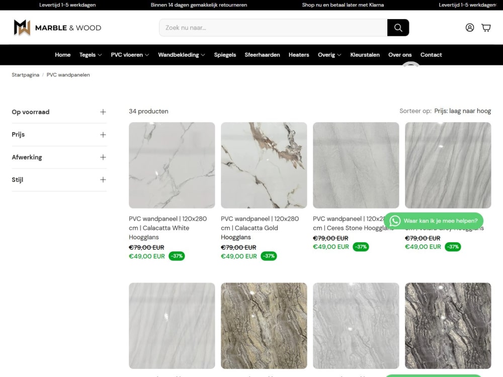
Task: Open the dark grey stone panel thumbnail in the second row
Action: pos(448,326)
